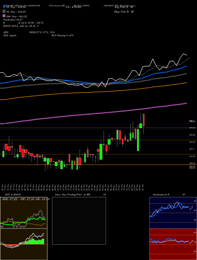
Task: Click the ADX indicator chart thumbnail
Action: [x=24, y=213]
